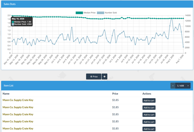The height and width of the screenshot is (132, 194).
Task: Click the May 10, 2026 median price data point
Action: click(12, 16)
